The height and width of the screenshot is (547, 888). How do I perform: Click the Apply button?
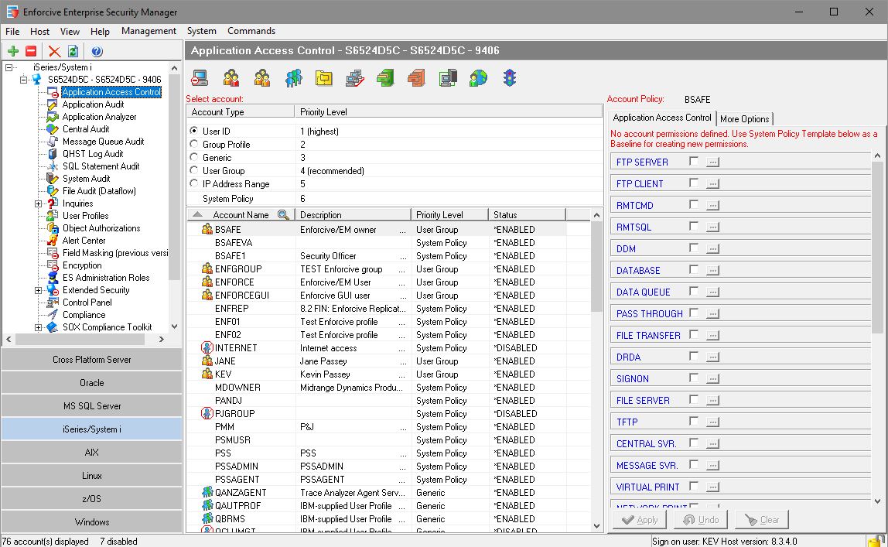639,520
